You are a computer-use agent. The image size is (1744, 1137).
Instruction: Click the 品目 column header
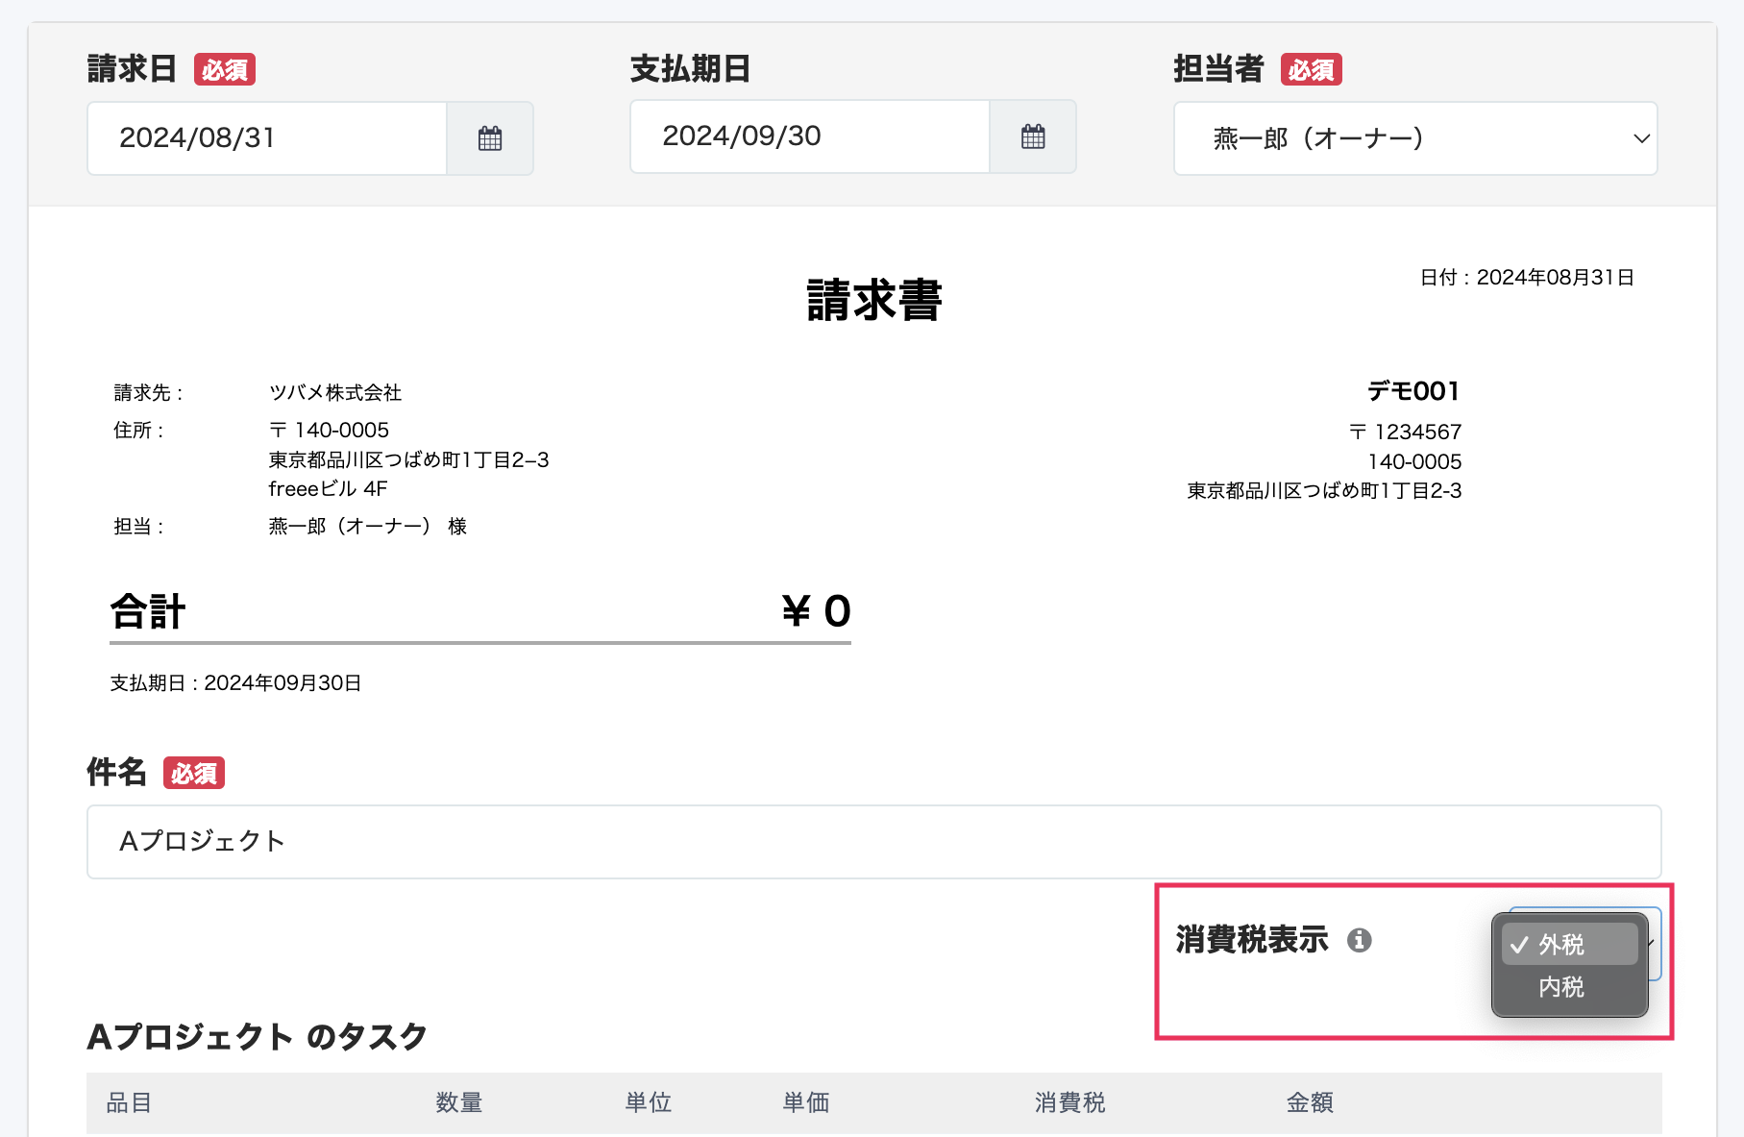pos(129,1102)
